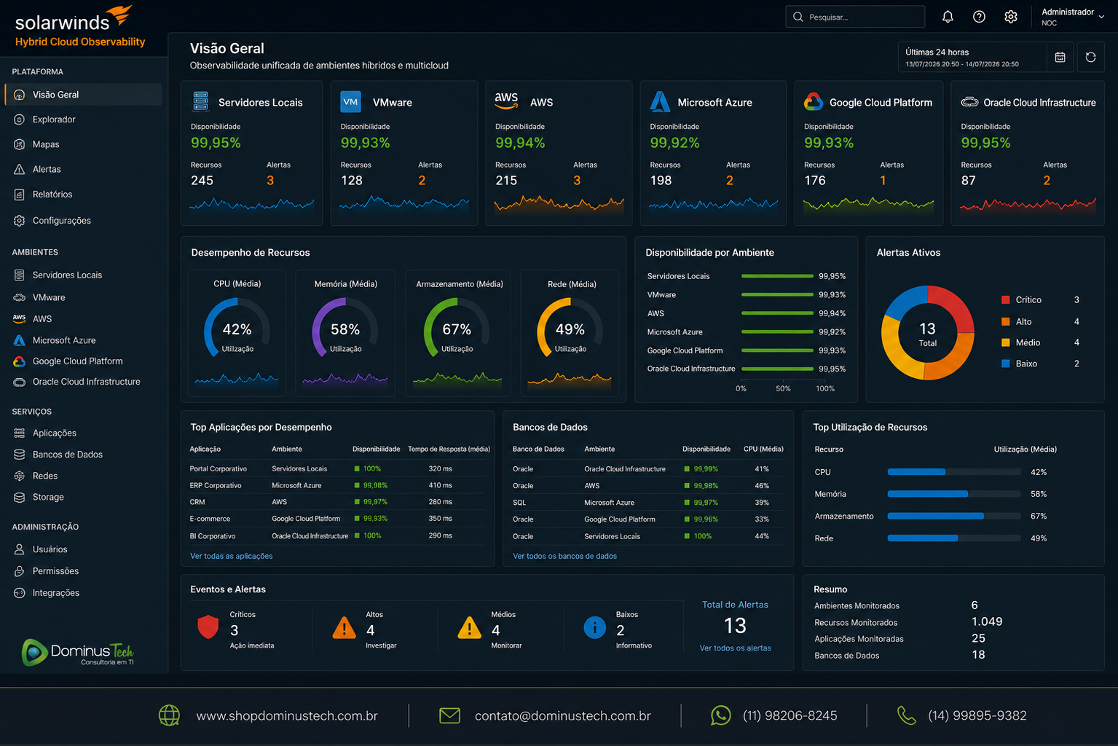Click the Servidores Locais card server icon

(x=201, y=102)
